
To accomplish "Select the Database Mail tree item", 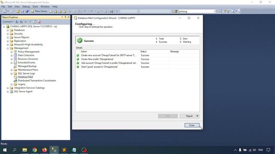I will pyautogui.click(x=25, y=77).
